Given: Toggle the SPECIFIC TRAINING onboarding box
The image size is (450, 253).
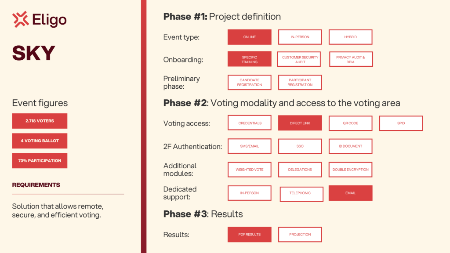Looking at the screenshot, I should (250, 59).
